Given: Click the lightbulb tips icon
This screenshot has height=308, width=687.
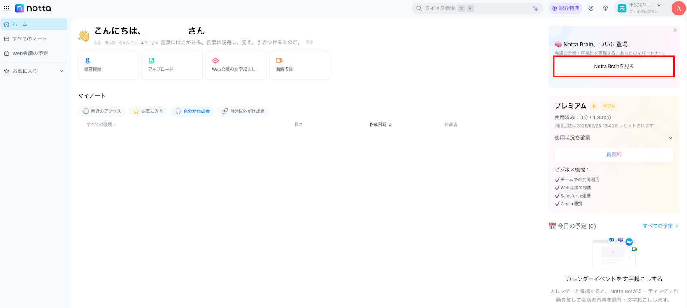Looking at the screenshot, I should 605,8.
